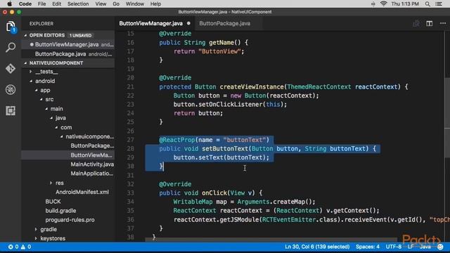Viewport: 450px width, 253px height.
Task: Click the editor vertical scrollbar
Action: pyautogui.click(x=447, y=117)
